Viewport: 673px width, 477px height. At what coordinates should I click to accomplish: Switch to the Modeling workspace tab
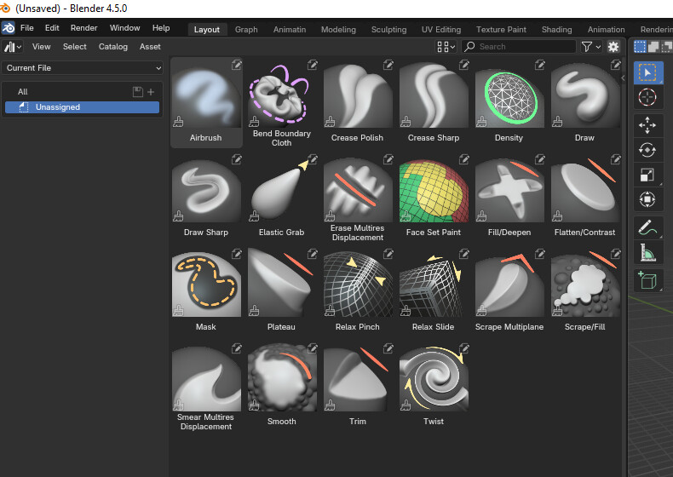coord(339,30)
